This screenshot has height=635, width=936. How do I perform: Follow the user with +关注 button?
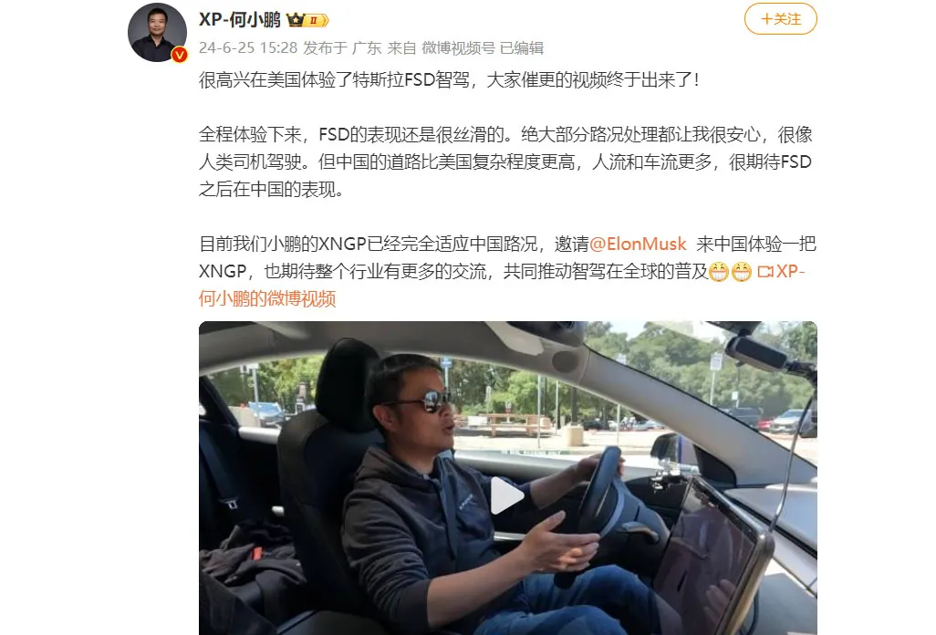click(780, 19)
